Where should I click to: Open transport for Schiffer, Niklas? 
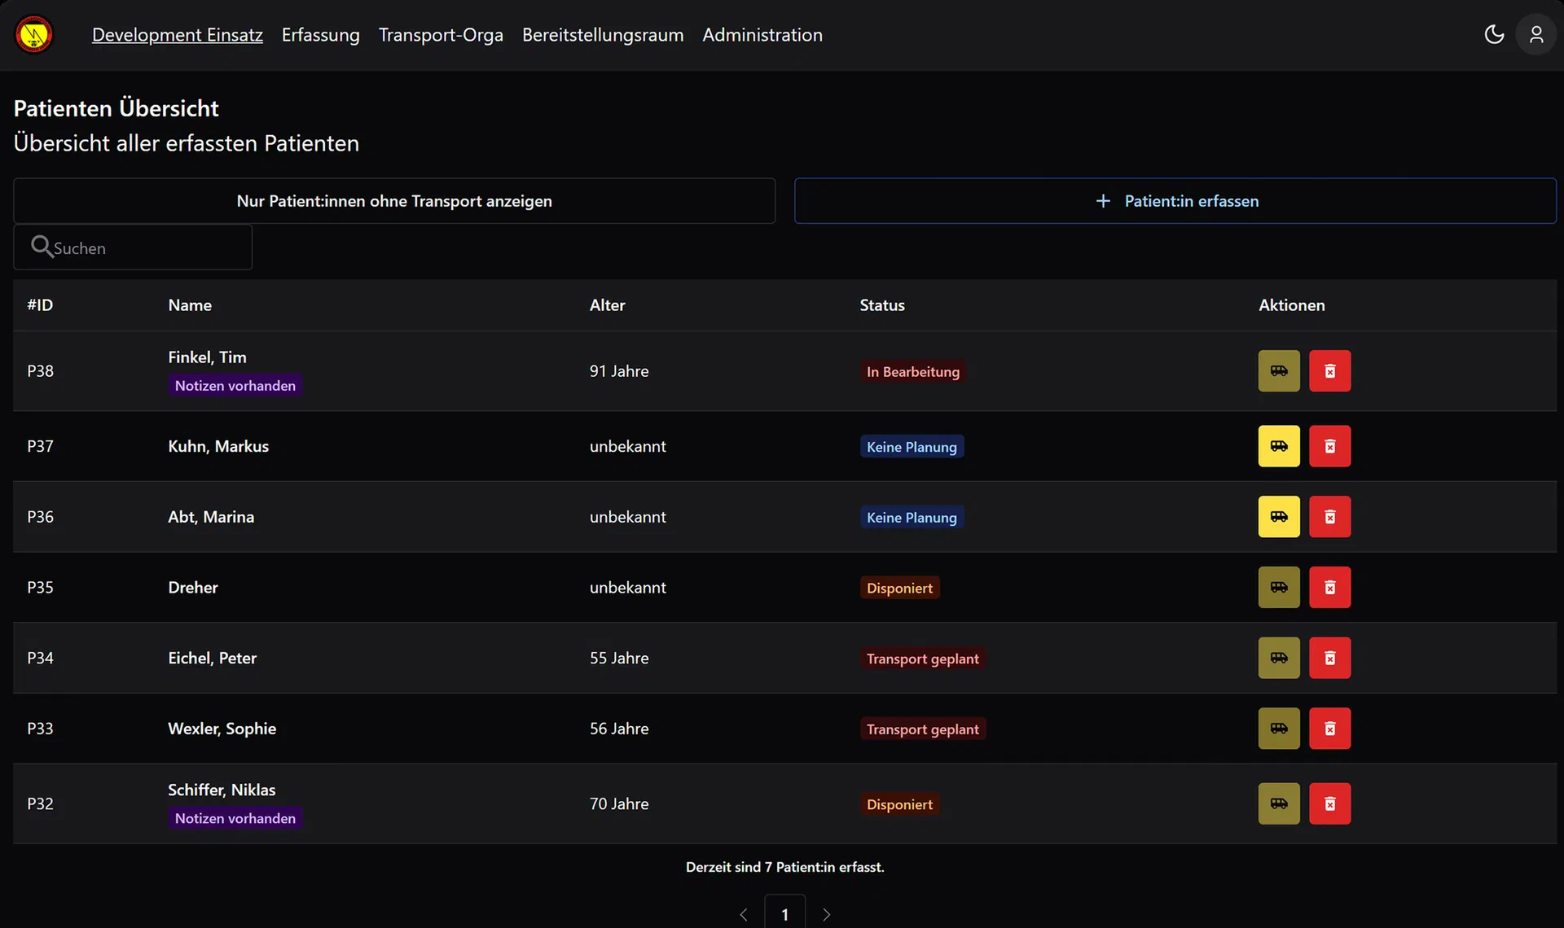(x=1279, y=803)
